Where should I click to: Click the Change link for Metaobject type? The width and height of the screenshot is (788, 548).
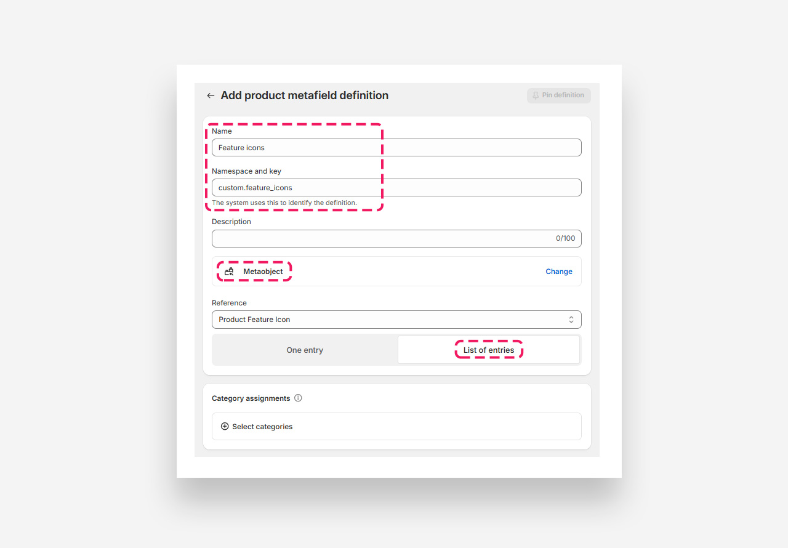[559, 272]
